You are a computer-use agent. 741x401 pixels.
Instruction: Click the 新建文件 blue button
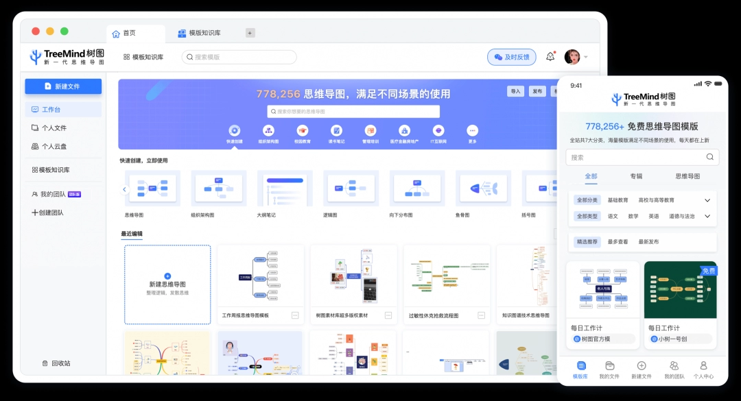click(63, 86)
